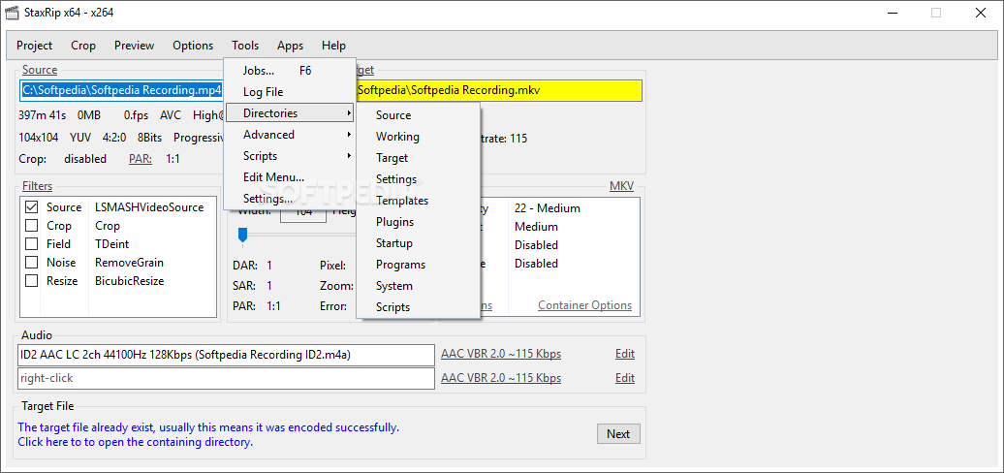Close the Tools menu
Screen dimensions: 1004x473
(x=245, y=46)
